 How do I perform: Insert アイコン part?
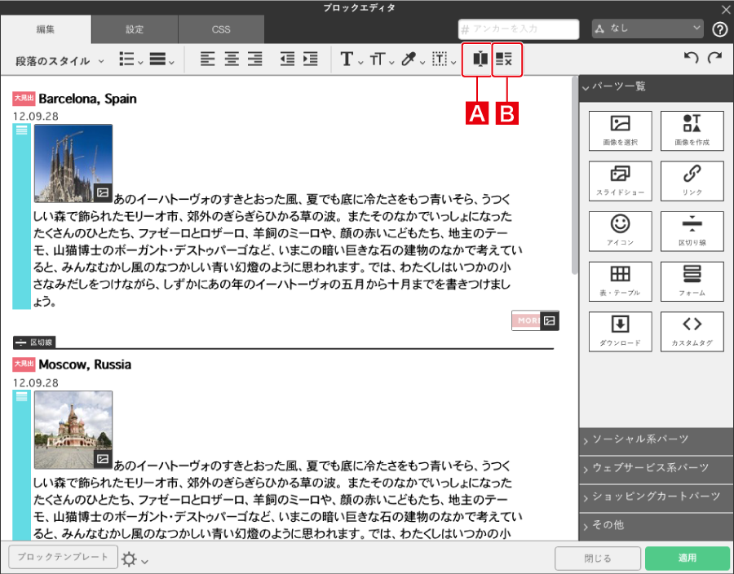(x=621, y=231)
